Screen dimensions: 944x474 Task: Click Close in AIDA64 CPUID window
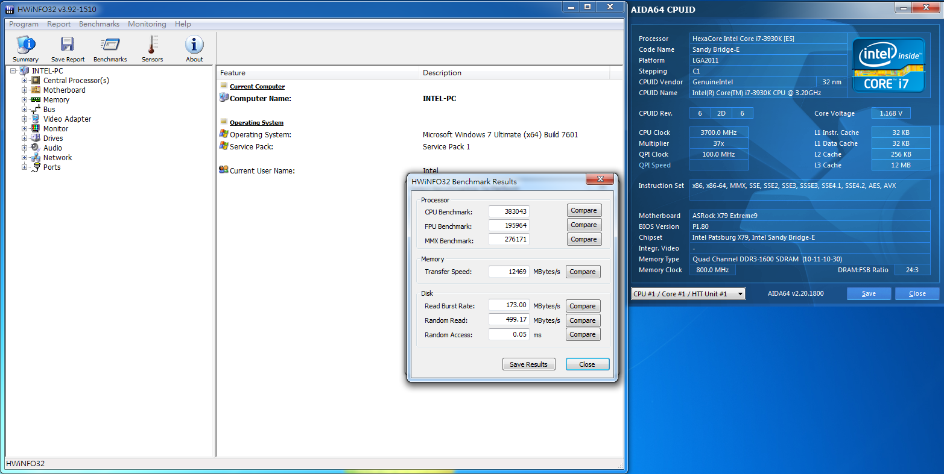point(917,294)
